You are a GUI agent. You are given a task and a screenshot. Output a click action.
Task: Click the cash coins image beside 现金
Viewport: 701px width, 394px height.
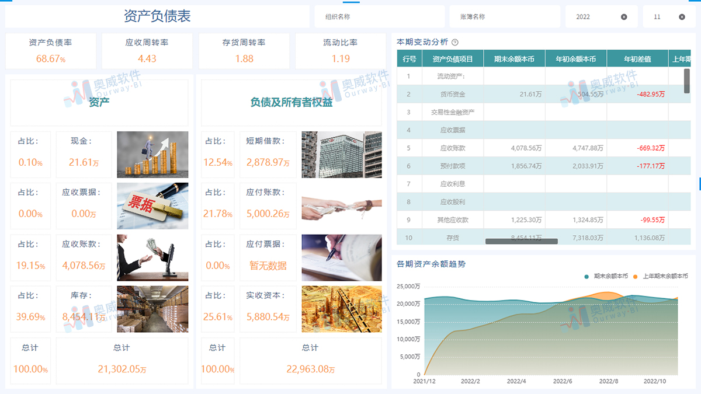tap(152, 154)
